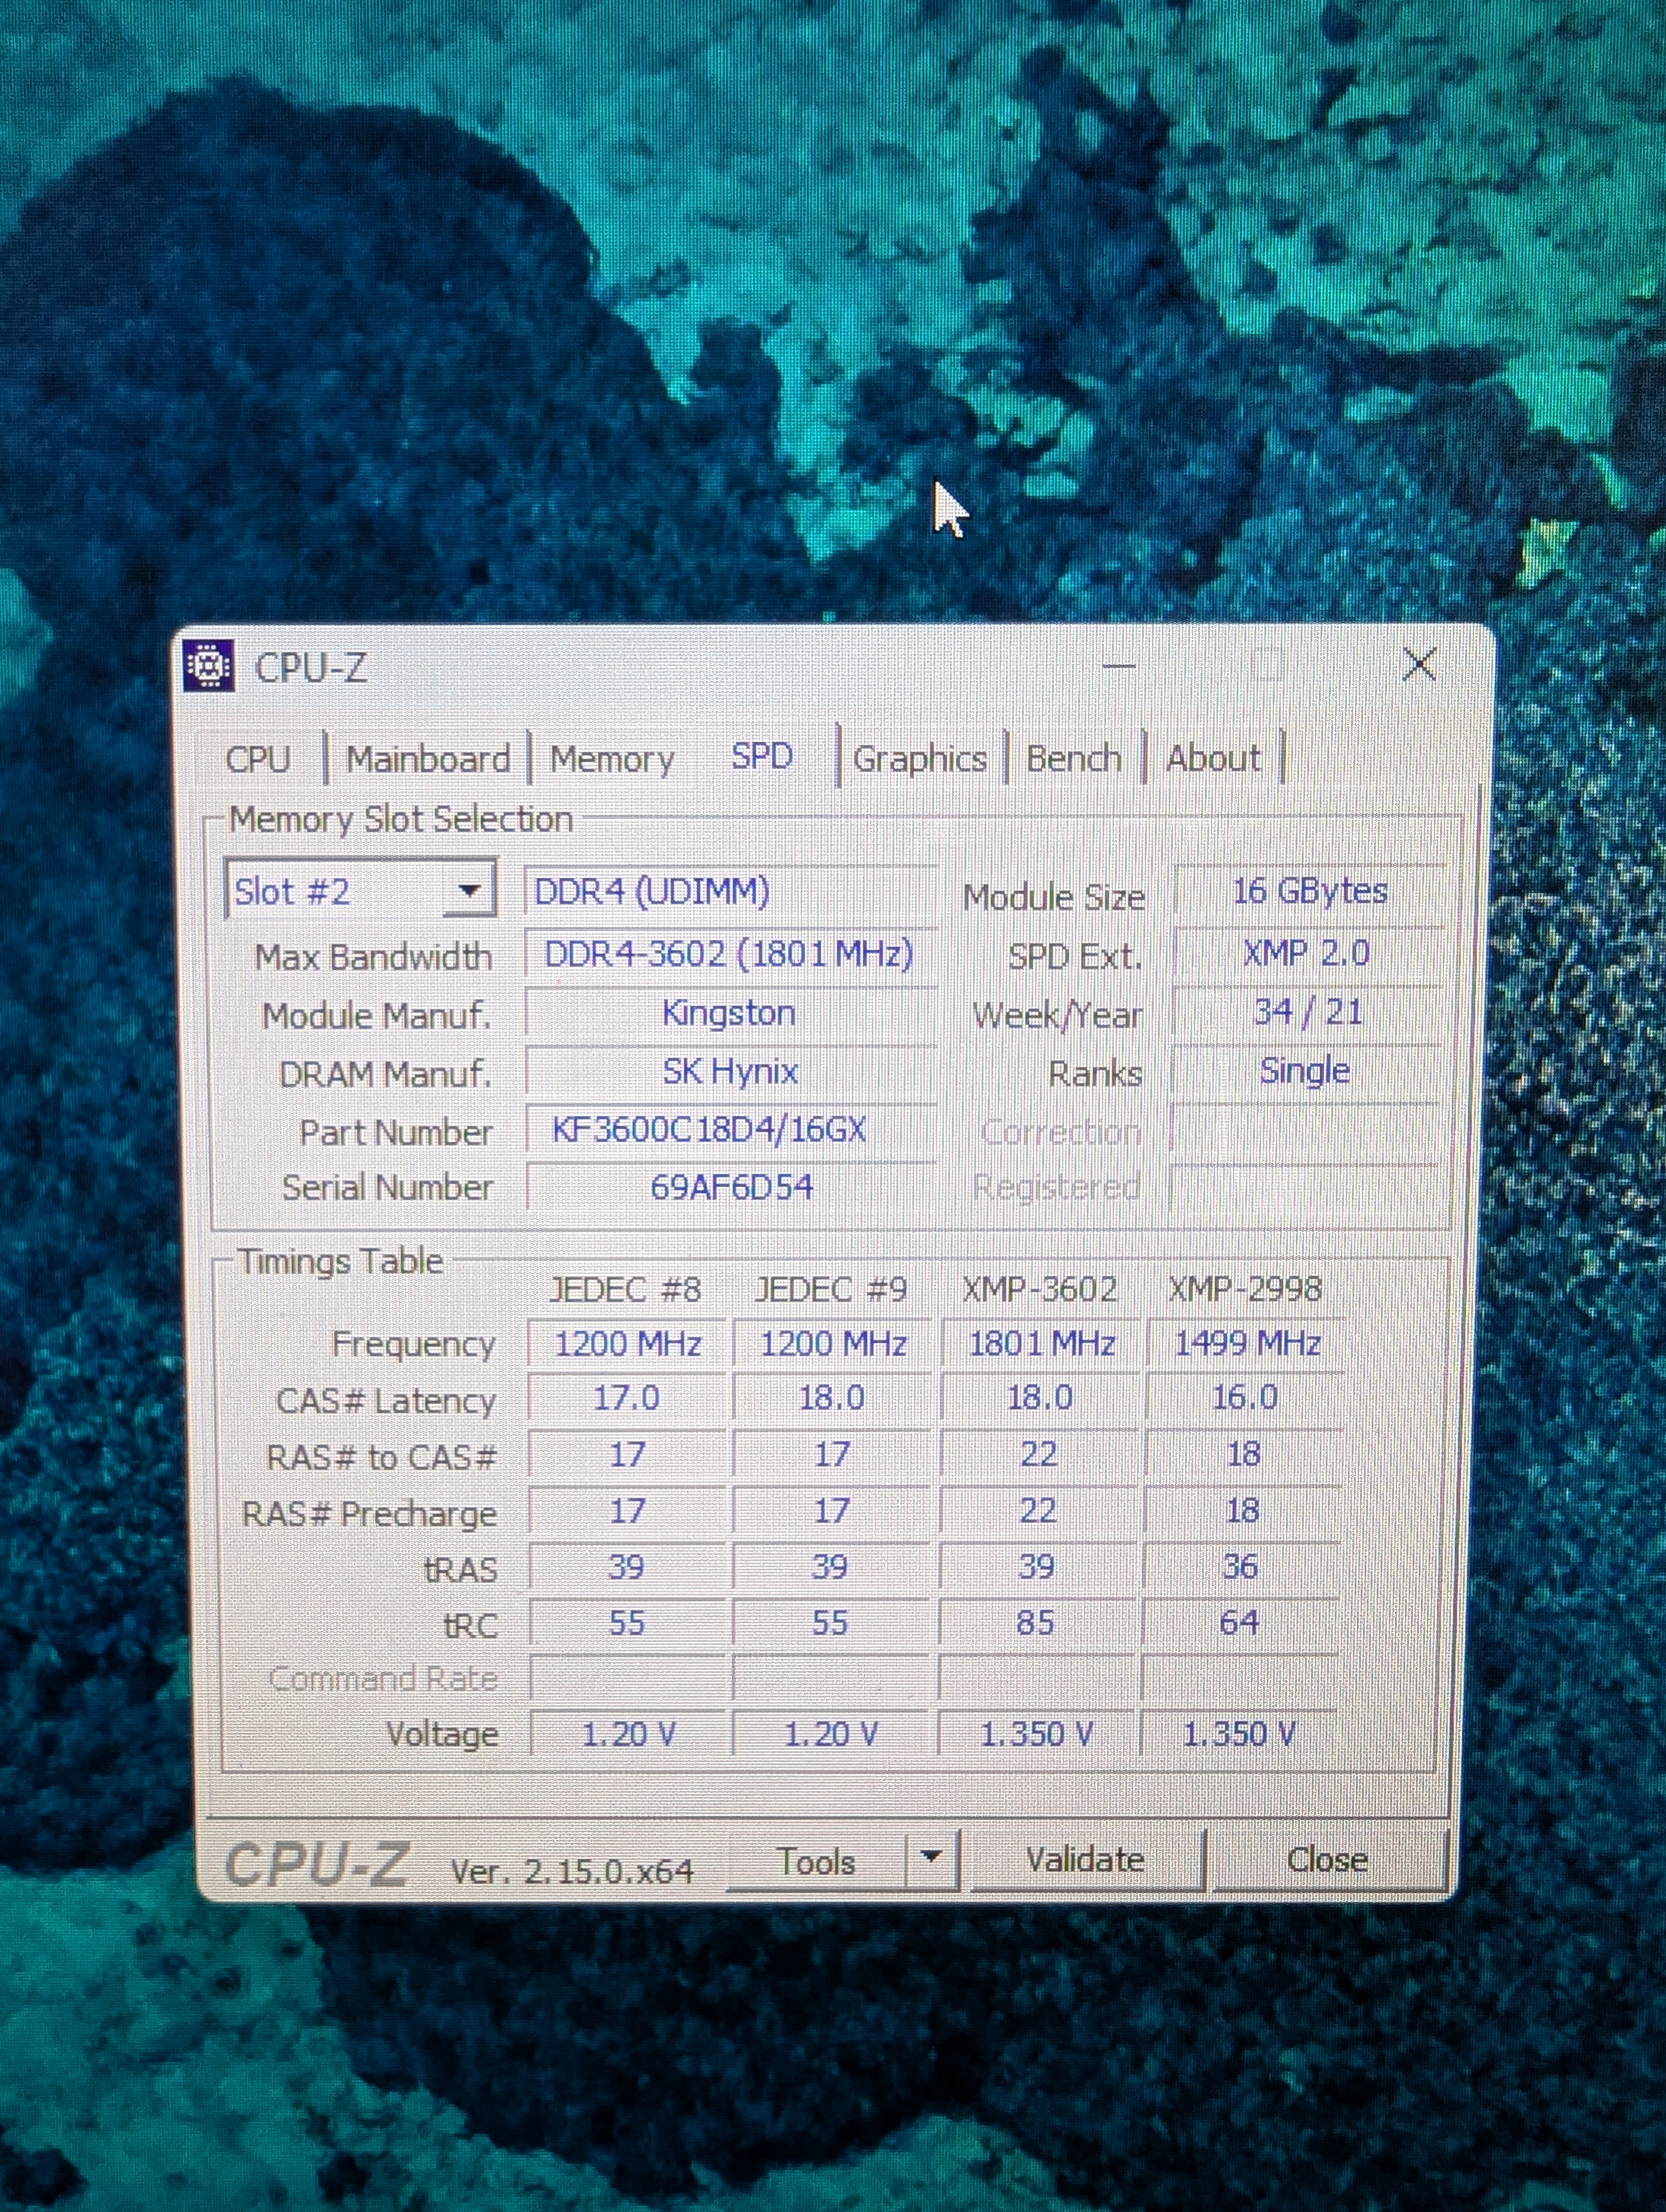The image size is (1666, 2212).
Task: Click the Ver. 2.15.0.x64 version text
Action: coord(572,1871)
